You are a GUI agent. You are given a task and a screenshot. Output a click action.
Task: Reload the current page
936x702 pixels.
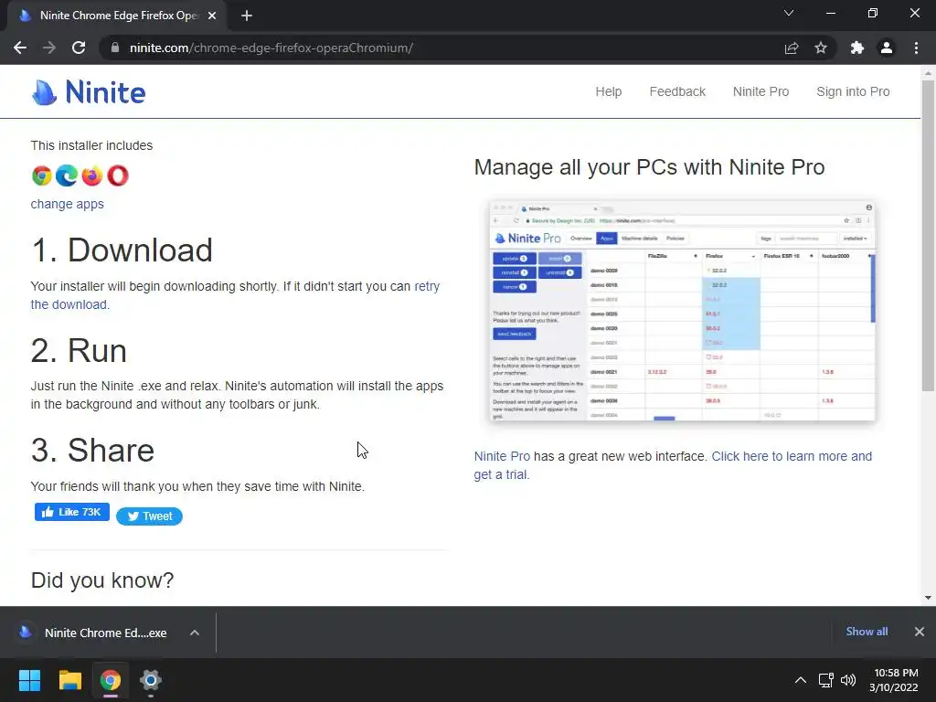79,48
